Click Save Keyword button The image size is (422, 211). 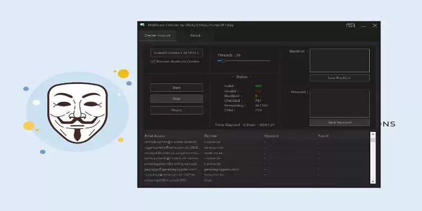(x=340, y=122)
